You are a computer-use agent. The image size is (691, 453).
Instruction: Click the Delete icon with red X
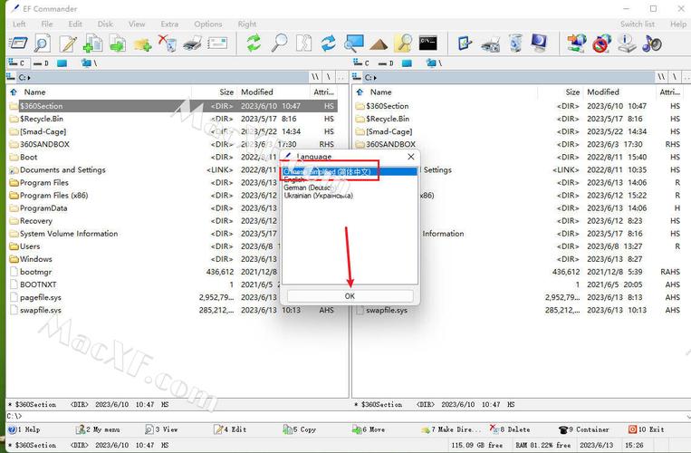tap(168, 43)
